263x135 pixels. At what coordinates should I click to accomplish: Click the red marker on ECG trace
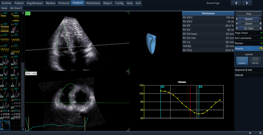tap(60, 126)
